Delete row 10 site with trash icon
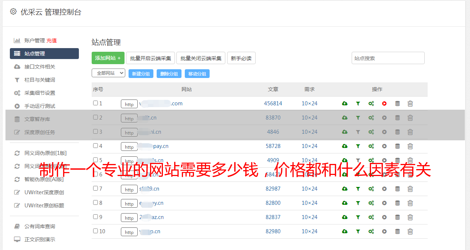This screenshot has width=470, height=250. tap(410, 231)
